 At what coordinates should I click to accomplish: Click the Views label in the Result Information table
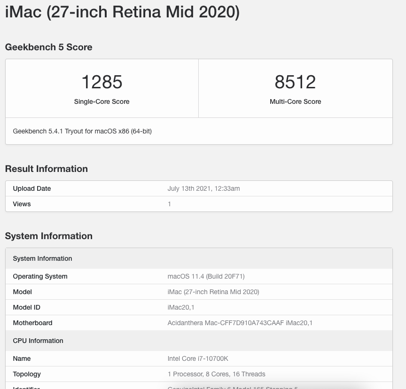click(22, 204)
